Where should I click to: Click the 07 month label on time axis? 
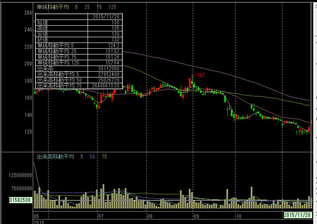click(101, 216)
